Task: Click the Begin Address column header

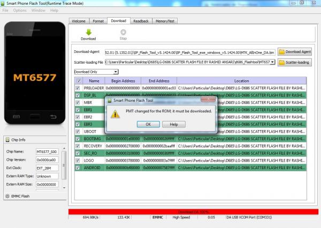Action: click(x=123, y=81)
